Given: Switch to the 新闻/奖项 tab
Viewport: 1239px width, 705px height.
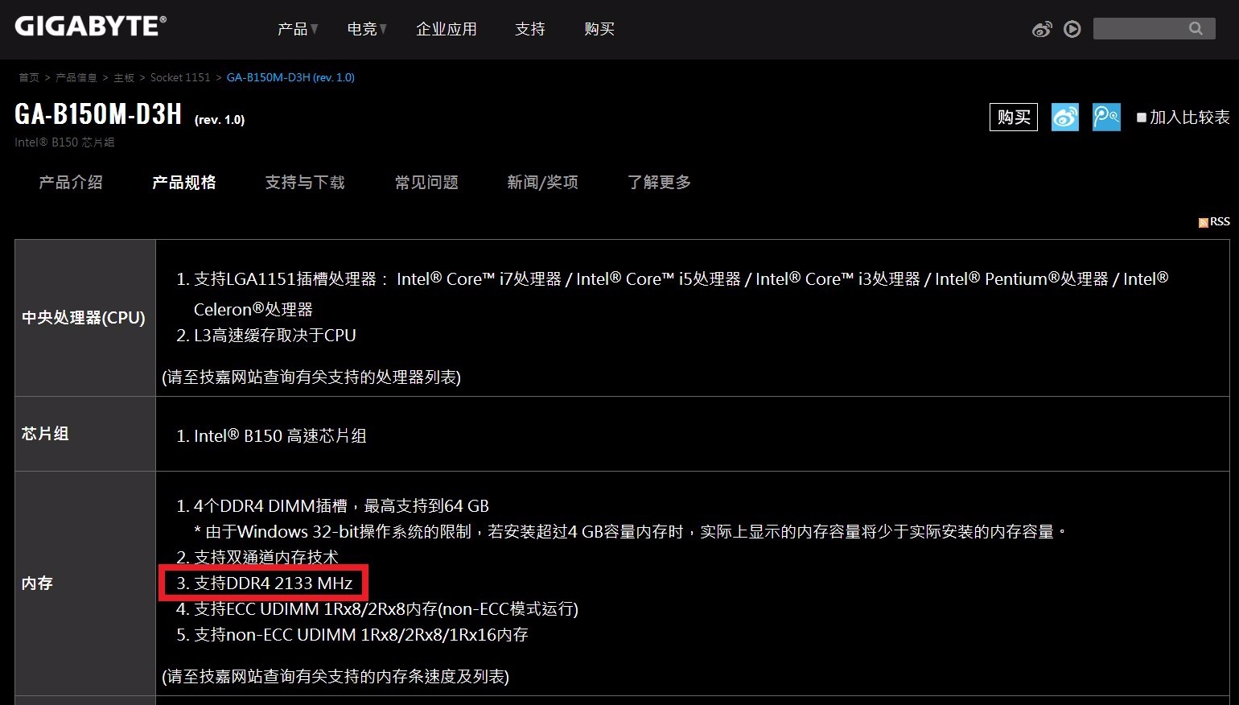Looking at the screenshot, I should [x=542, y=183].
